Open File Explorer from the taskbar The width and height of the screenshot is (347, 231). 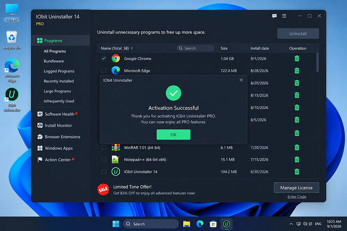[x=187, y=224]
